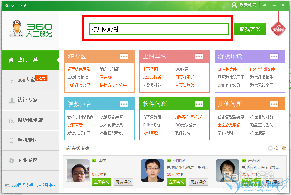Open the 附近维修店 sidebar tab
The height and width of the screenshot is (195, 291).
[x=30, y=120]
